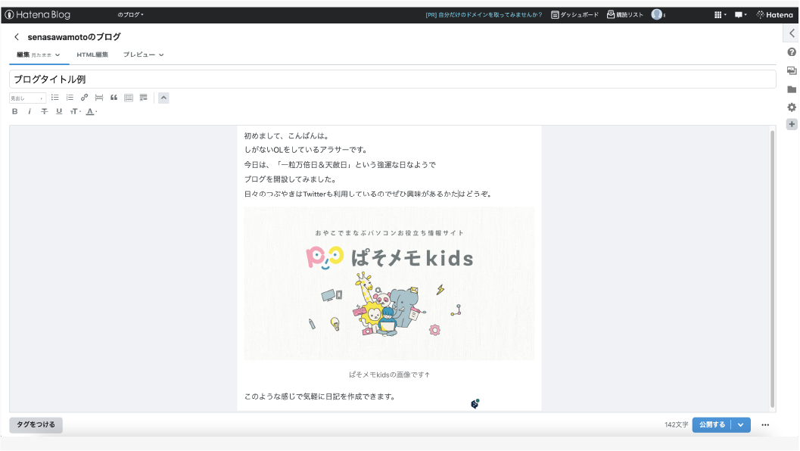Select the ぱそメモkids image in the editor
This screenshot has height=451, width=800.
coord(389,284)
